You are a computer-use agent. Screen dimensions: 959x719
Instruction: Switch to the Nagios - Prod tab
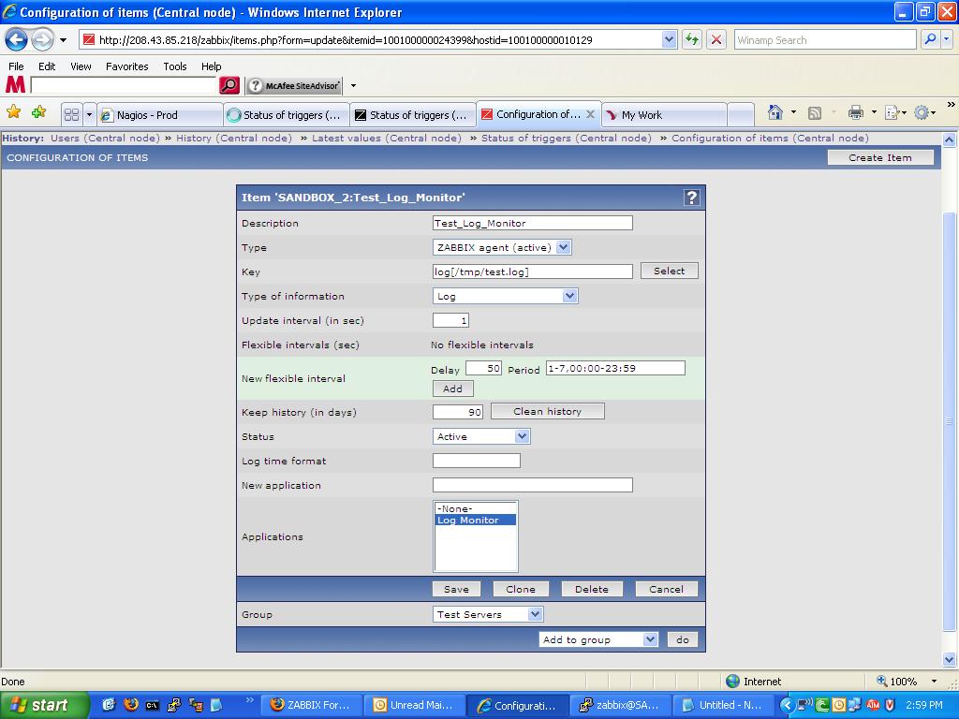tap(159, 115)
